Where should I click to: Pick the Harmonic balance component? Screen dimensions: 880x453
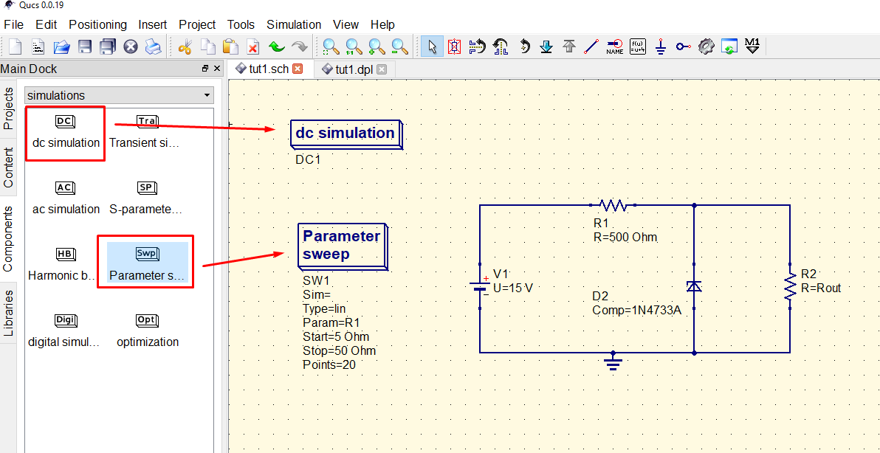pos(65,264)
